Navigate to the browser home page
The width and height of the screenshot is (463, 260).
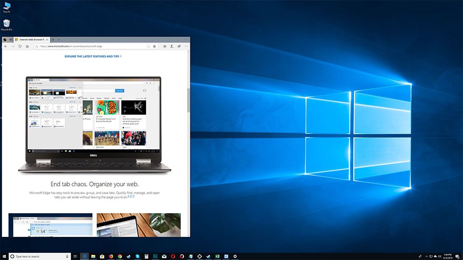(x=26, y=46)
